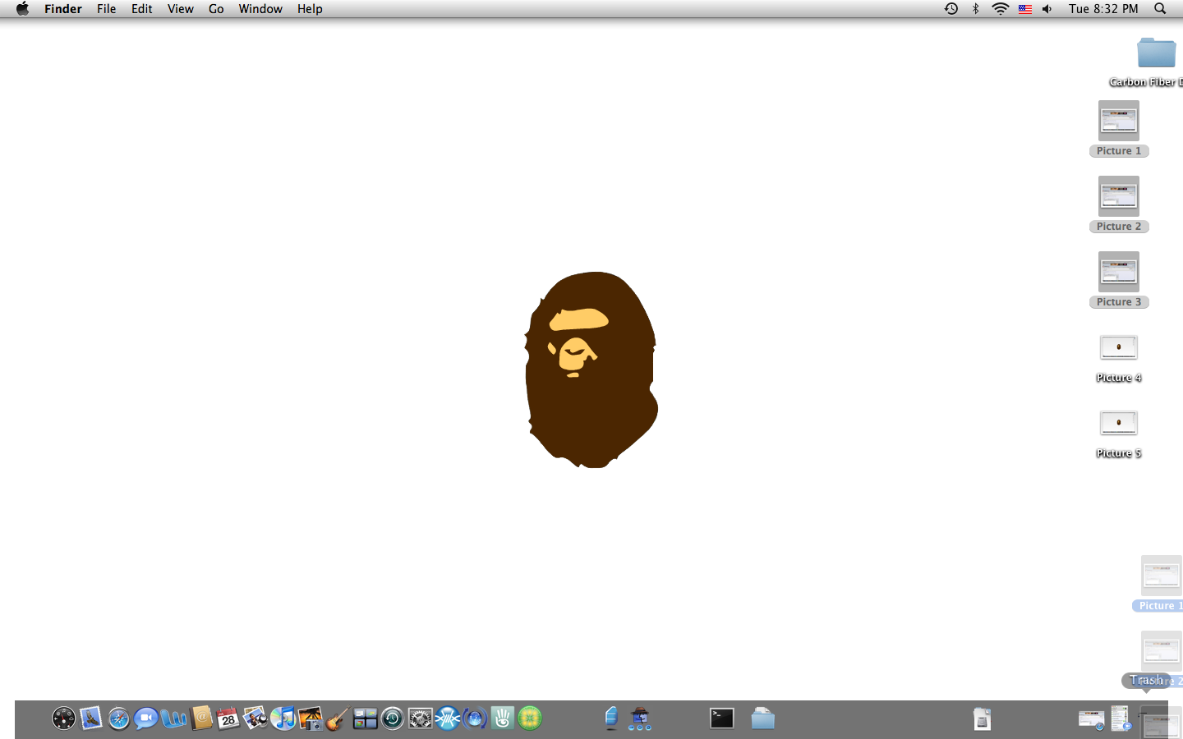This screenshot has height=739, width=1183.
Task: Open System Preferences gear in Dock
Action: (x=421, y=718)
